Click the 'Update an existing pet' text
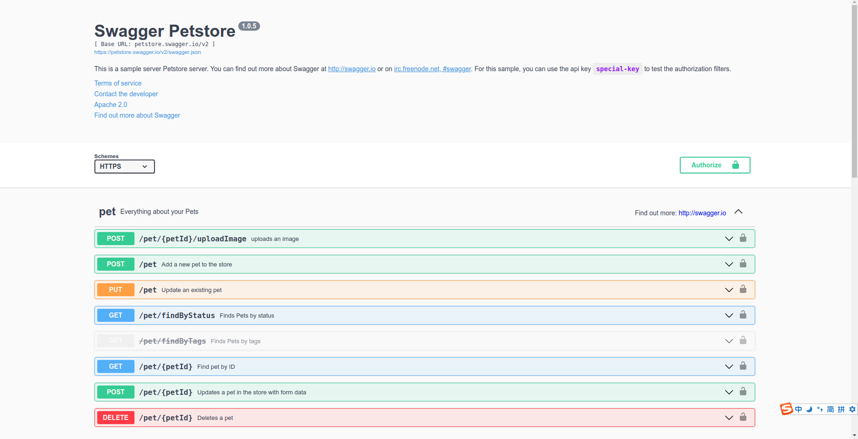Viewport: 858px width, 439px height. pos(191,290)
